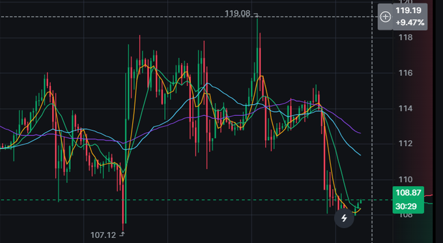The width and height of the screenshot is (443, 243).
Task: Click the 118 price axis label
Action: pos(405,37)
